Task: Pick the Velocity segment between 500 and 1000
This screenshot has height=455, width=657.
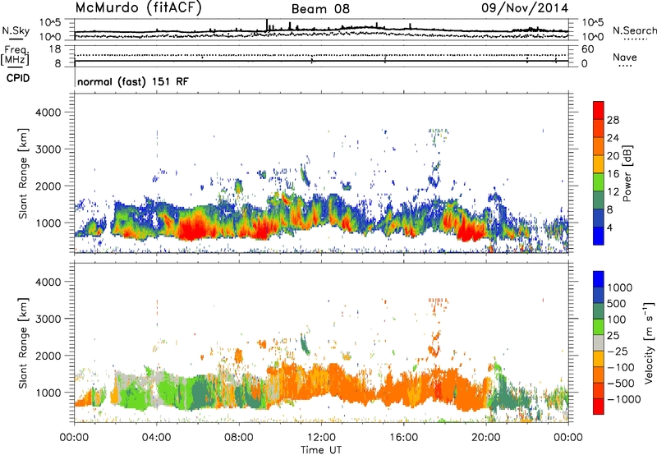Action: click(599, 295)
